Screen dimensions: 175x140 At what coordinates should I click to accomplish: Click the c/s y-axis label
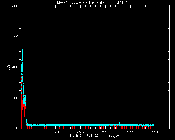click(x=9, y=67)
